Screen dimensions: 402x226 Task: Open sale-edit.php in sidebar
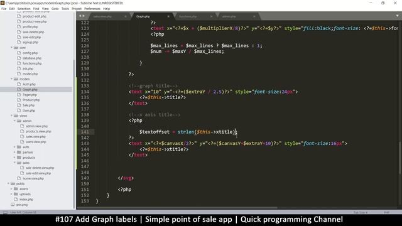pos(31,37)
